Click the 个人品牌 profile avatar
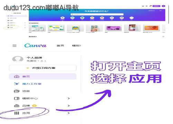The image size is (173, 124). (18, 59)
